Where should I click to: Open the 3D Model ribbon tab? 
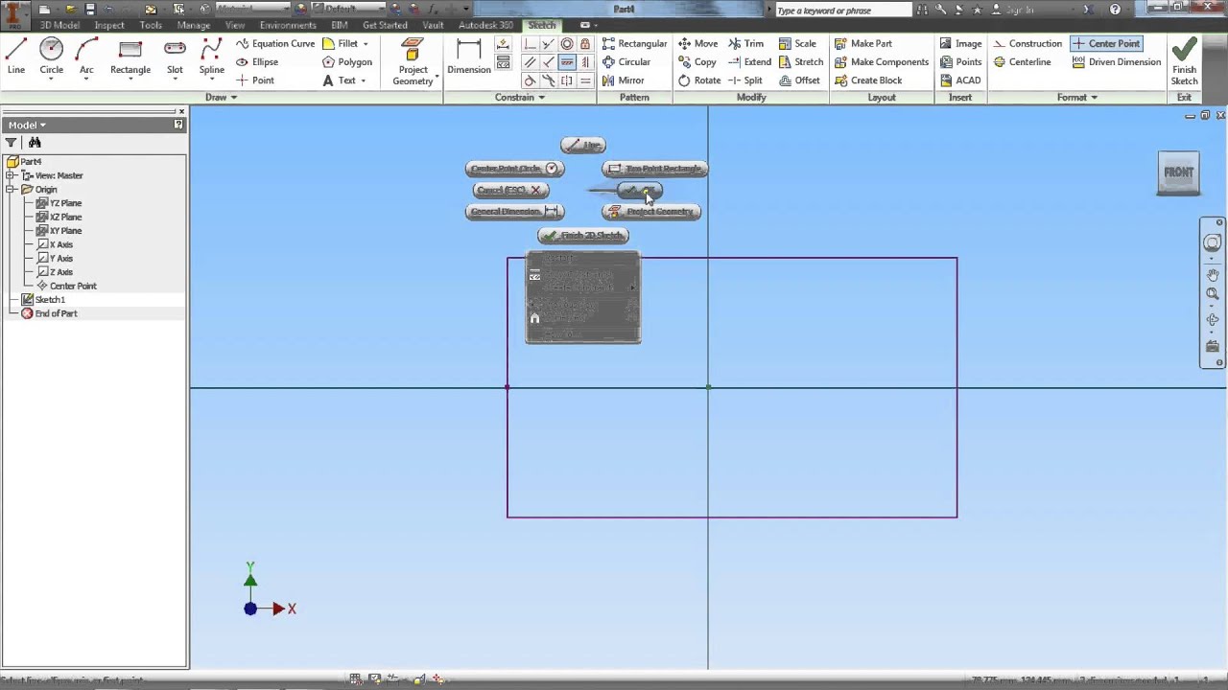coord(59,25)
